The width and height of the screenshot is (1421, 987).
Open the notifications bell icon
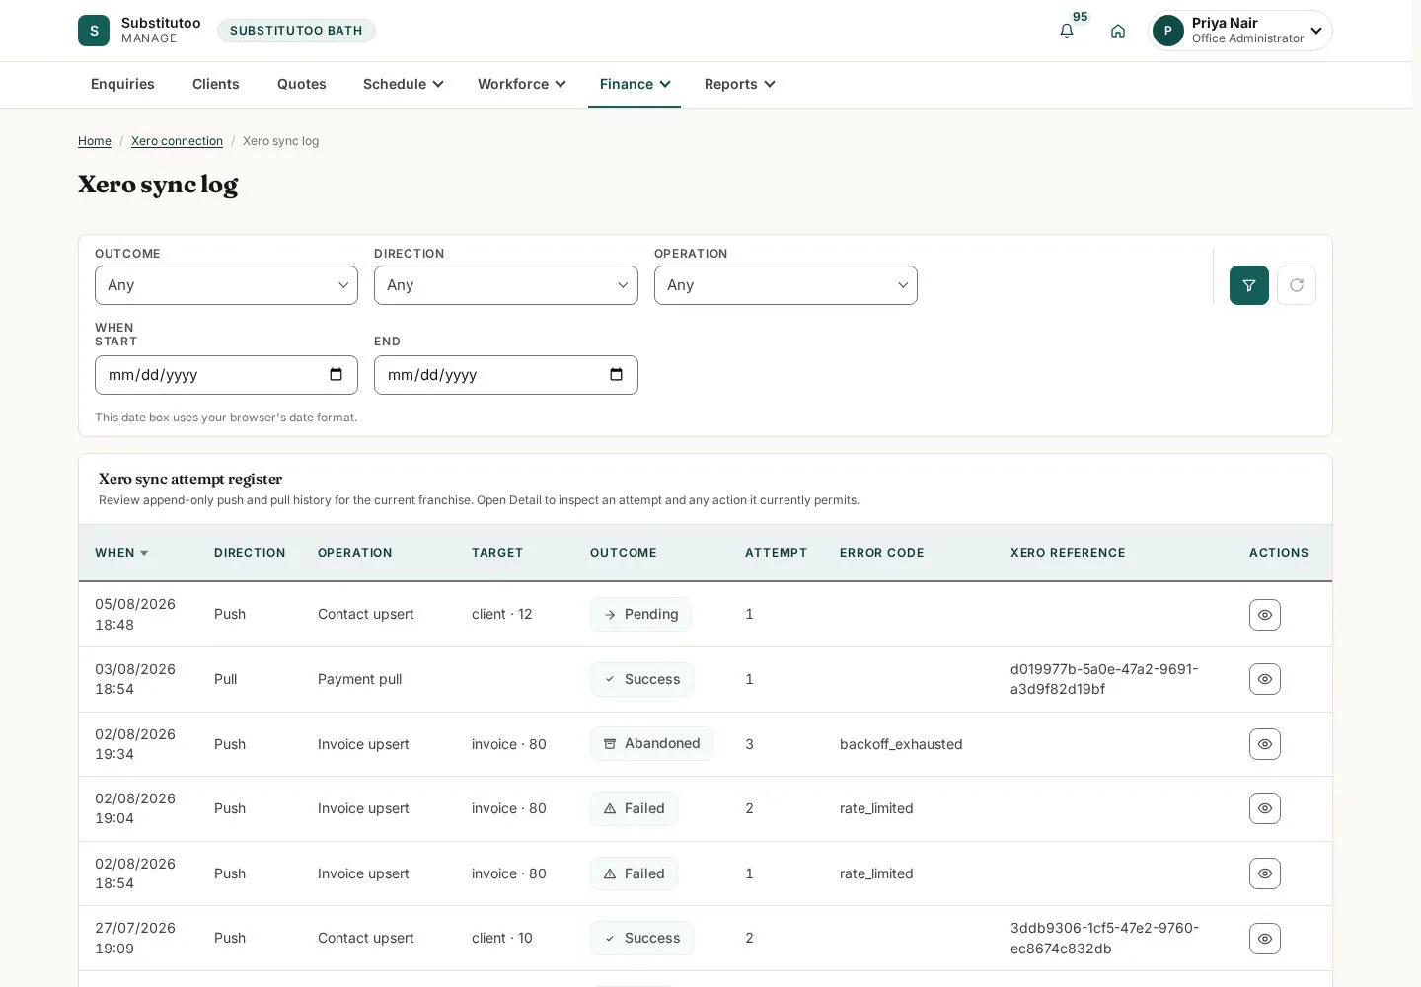tap(1067, 31)
